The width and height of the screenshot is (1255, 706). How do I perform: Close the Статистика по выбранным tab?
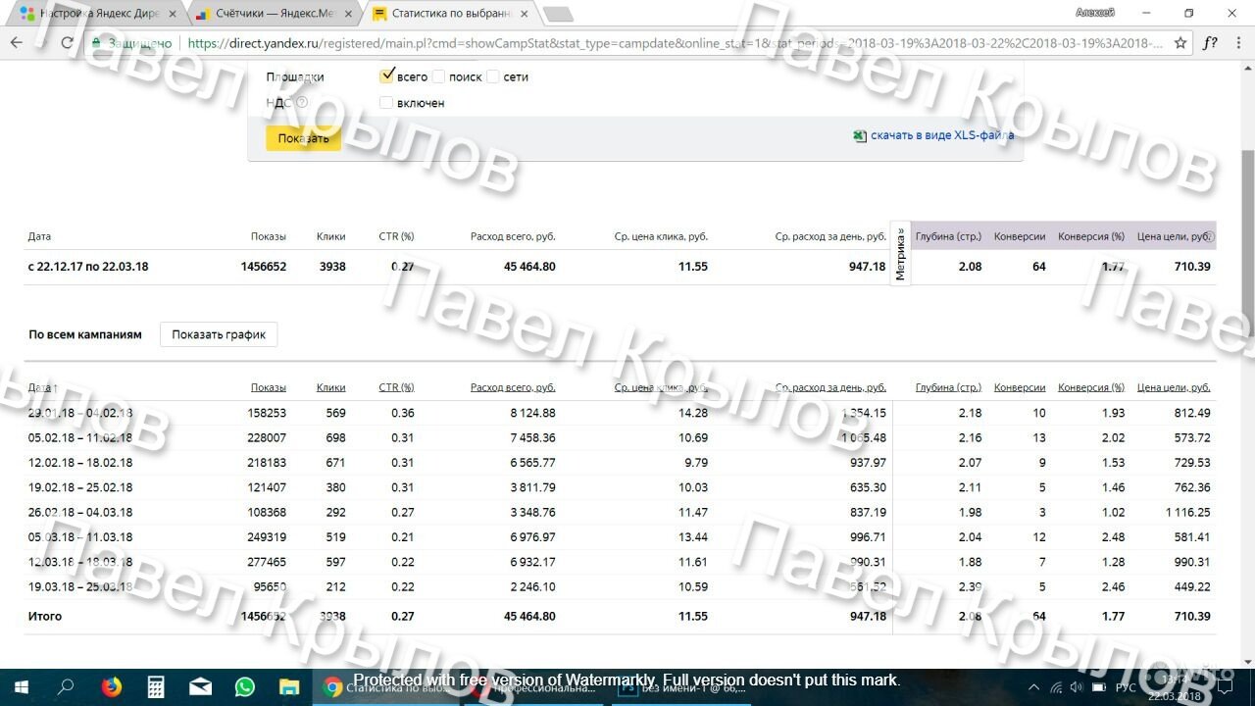(x=524, y=14)
